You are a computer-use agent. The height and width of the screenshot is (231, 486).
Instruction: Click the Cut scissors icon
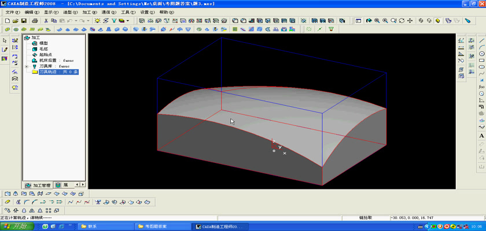46,21
